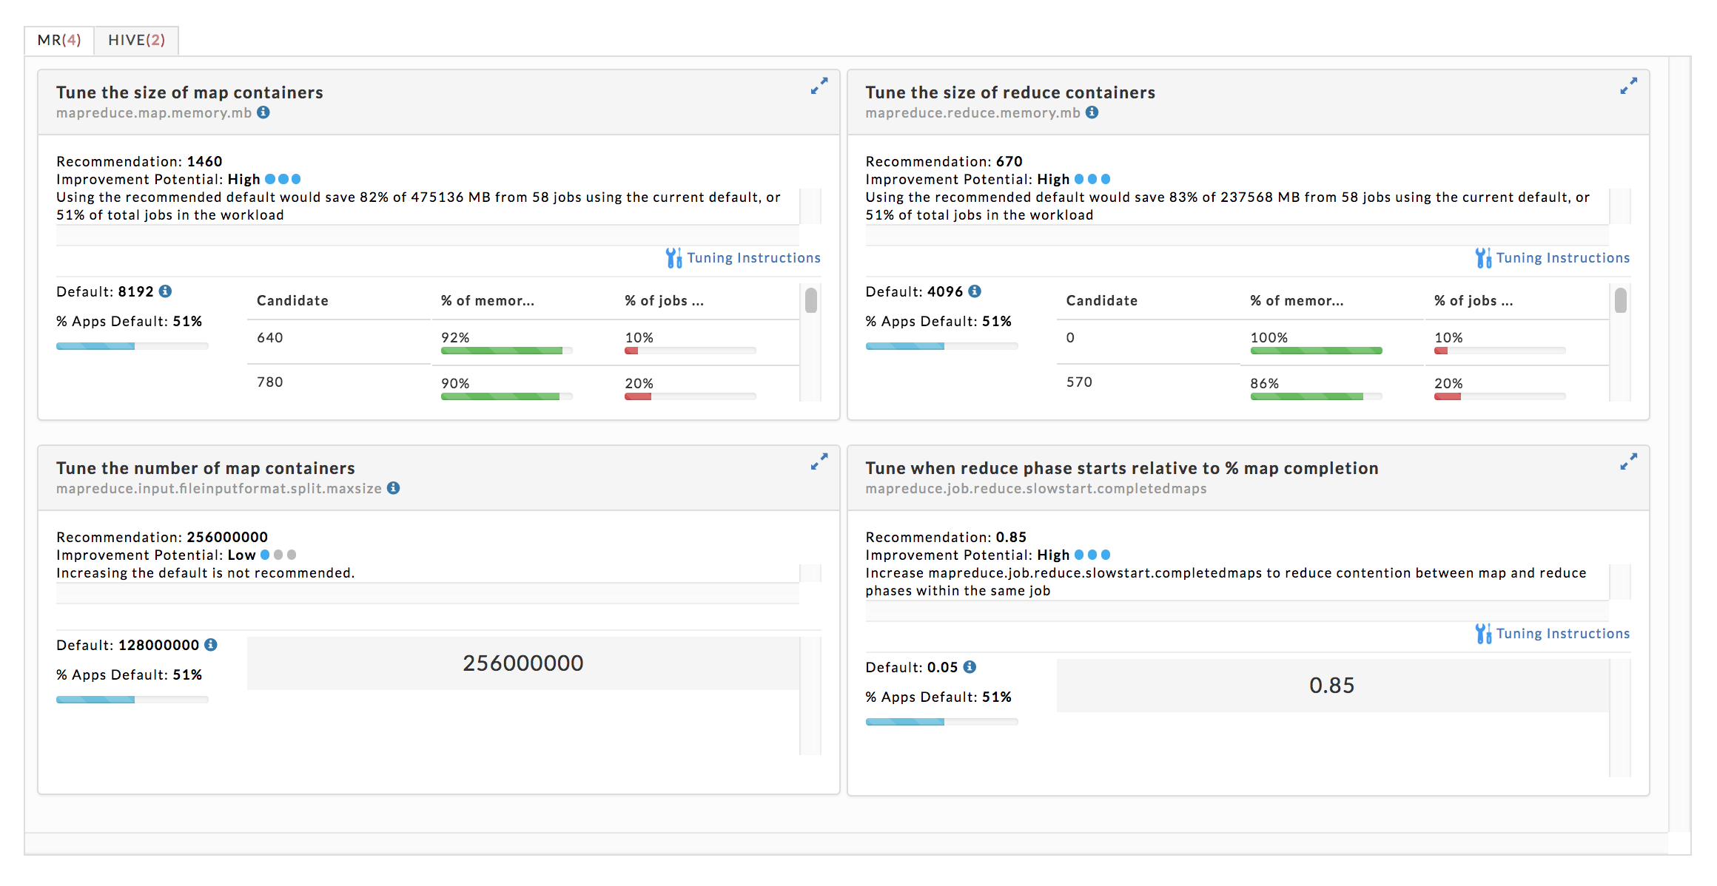Click % Apps Default bar in map memory panel
Viewport: 1717px width, 886px height.
click(132, 346)
